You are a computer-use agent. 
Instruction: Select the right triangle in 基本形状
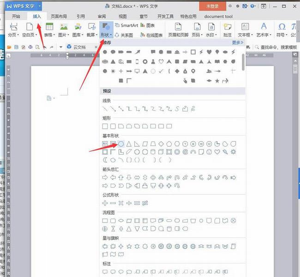137,144
